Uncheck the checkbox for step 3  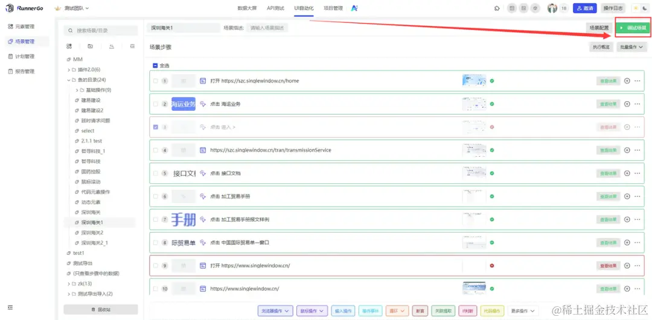click(156, 127)
